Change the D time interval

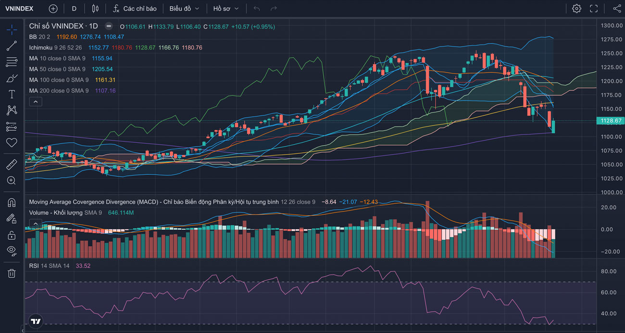tap(74, 9)
